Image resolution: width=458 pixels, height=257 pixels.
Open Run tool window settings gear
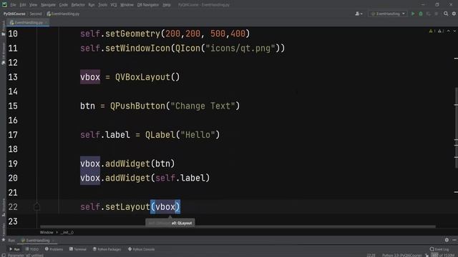point(447,240)
